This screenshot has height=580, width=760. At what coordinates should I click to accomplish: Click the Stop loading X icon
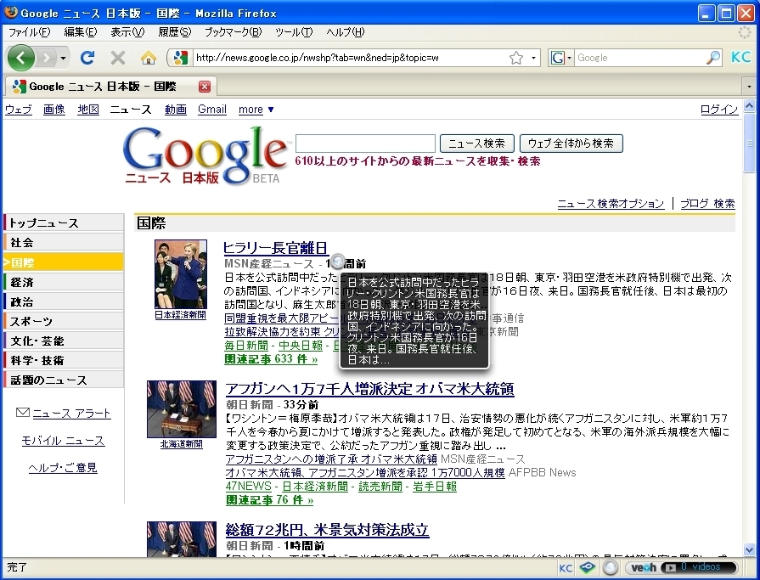117,58
